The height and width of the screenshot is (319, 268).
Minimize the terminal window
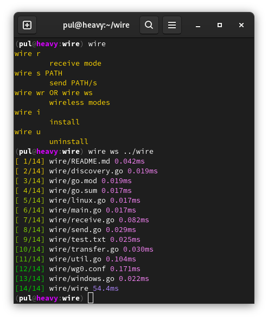tap(198, 25)
